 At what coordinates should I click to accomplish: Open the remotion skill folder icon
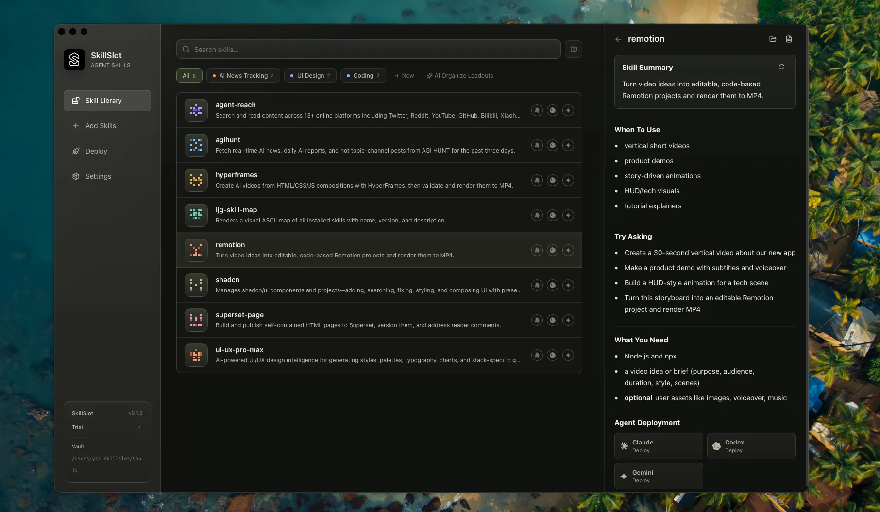point(773,39)
